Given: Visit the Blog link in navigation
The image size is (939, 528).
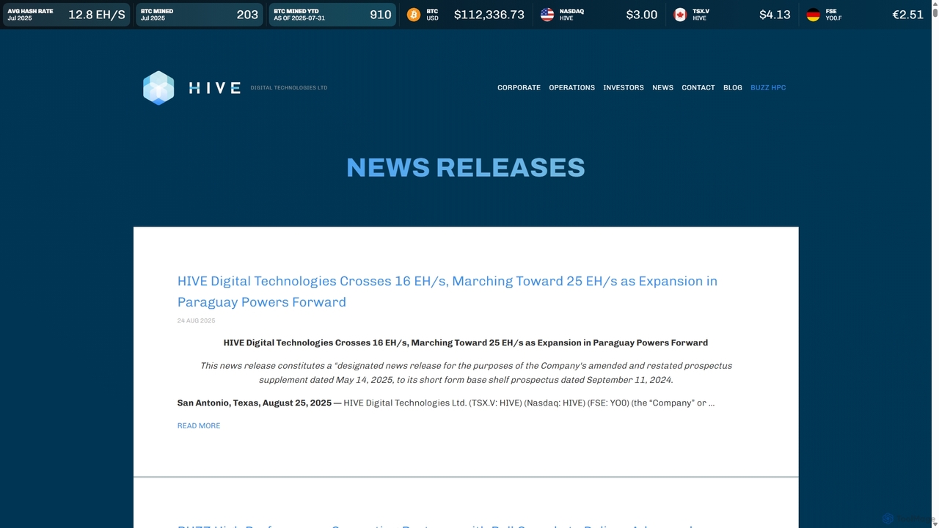Looking at the screenshot, I should click(x=732, y=87).
